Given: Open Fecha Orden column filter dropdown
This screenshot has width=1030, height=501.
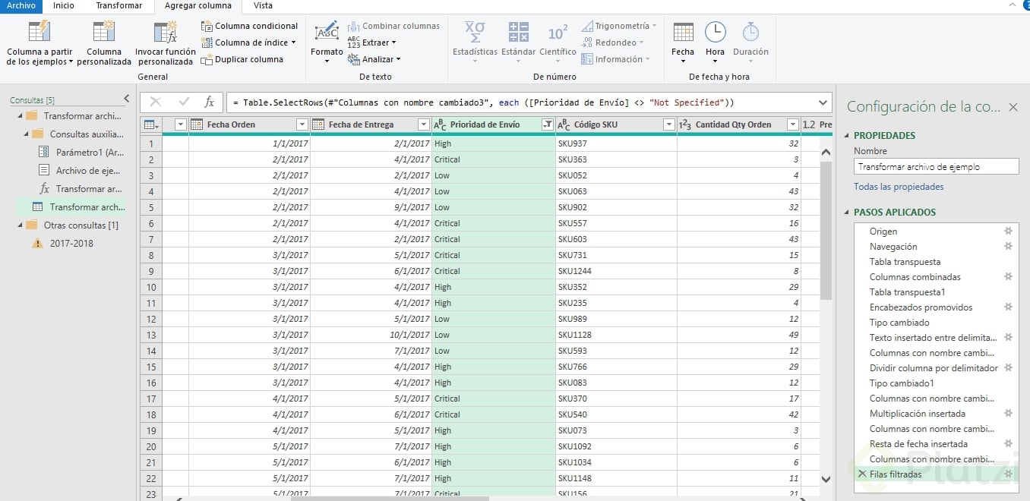Looking at the screenshot, I should point(302,124).
